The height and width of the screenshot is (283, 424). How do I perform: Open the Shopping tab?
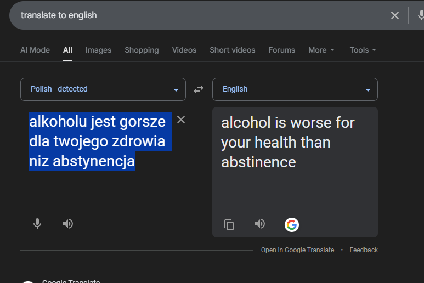pyautogui.click(x=142, y=50)
